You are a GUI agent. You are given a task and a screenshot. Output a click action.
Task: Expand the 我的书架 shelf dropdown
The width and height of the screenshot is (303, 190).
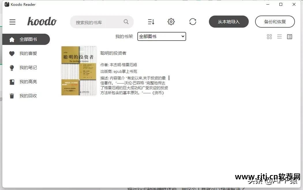[162, 37]
